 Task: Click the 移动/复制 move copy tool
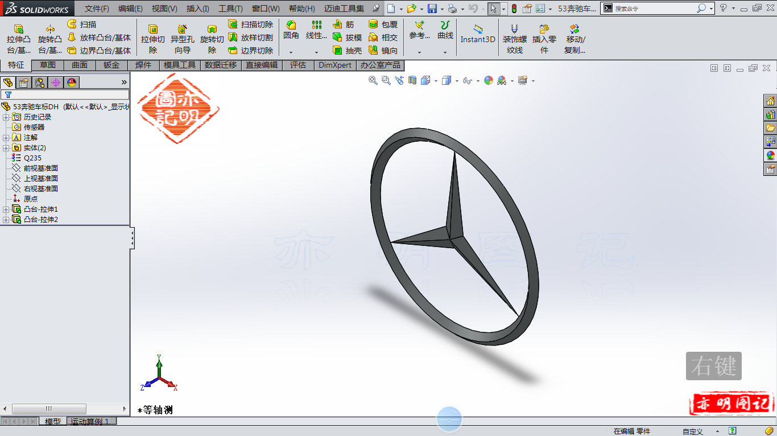pyautogui.click(x=575, y=39)
